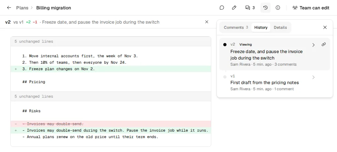Go back with the left arrow
This screenshot has height=152, width=337.
pyautogui.click(x=9, y=8)
